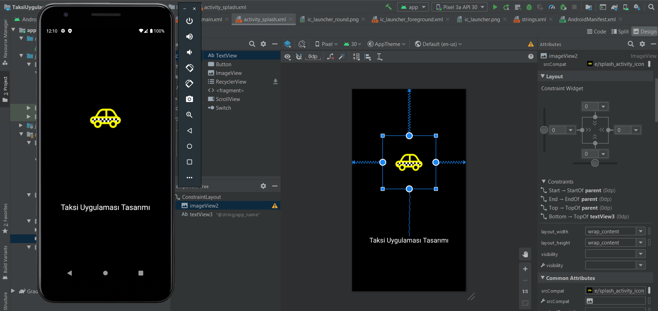This screenshot has width=658, height=311.
Task: Collapse the Constraints section
Action: 544,182
